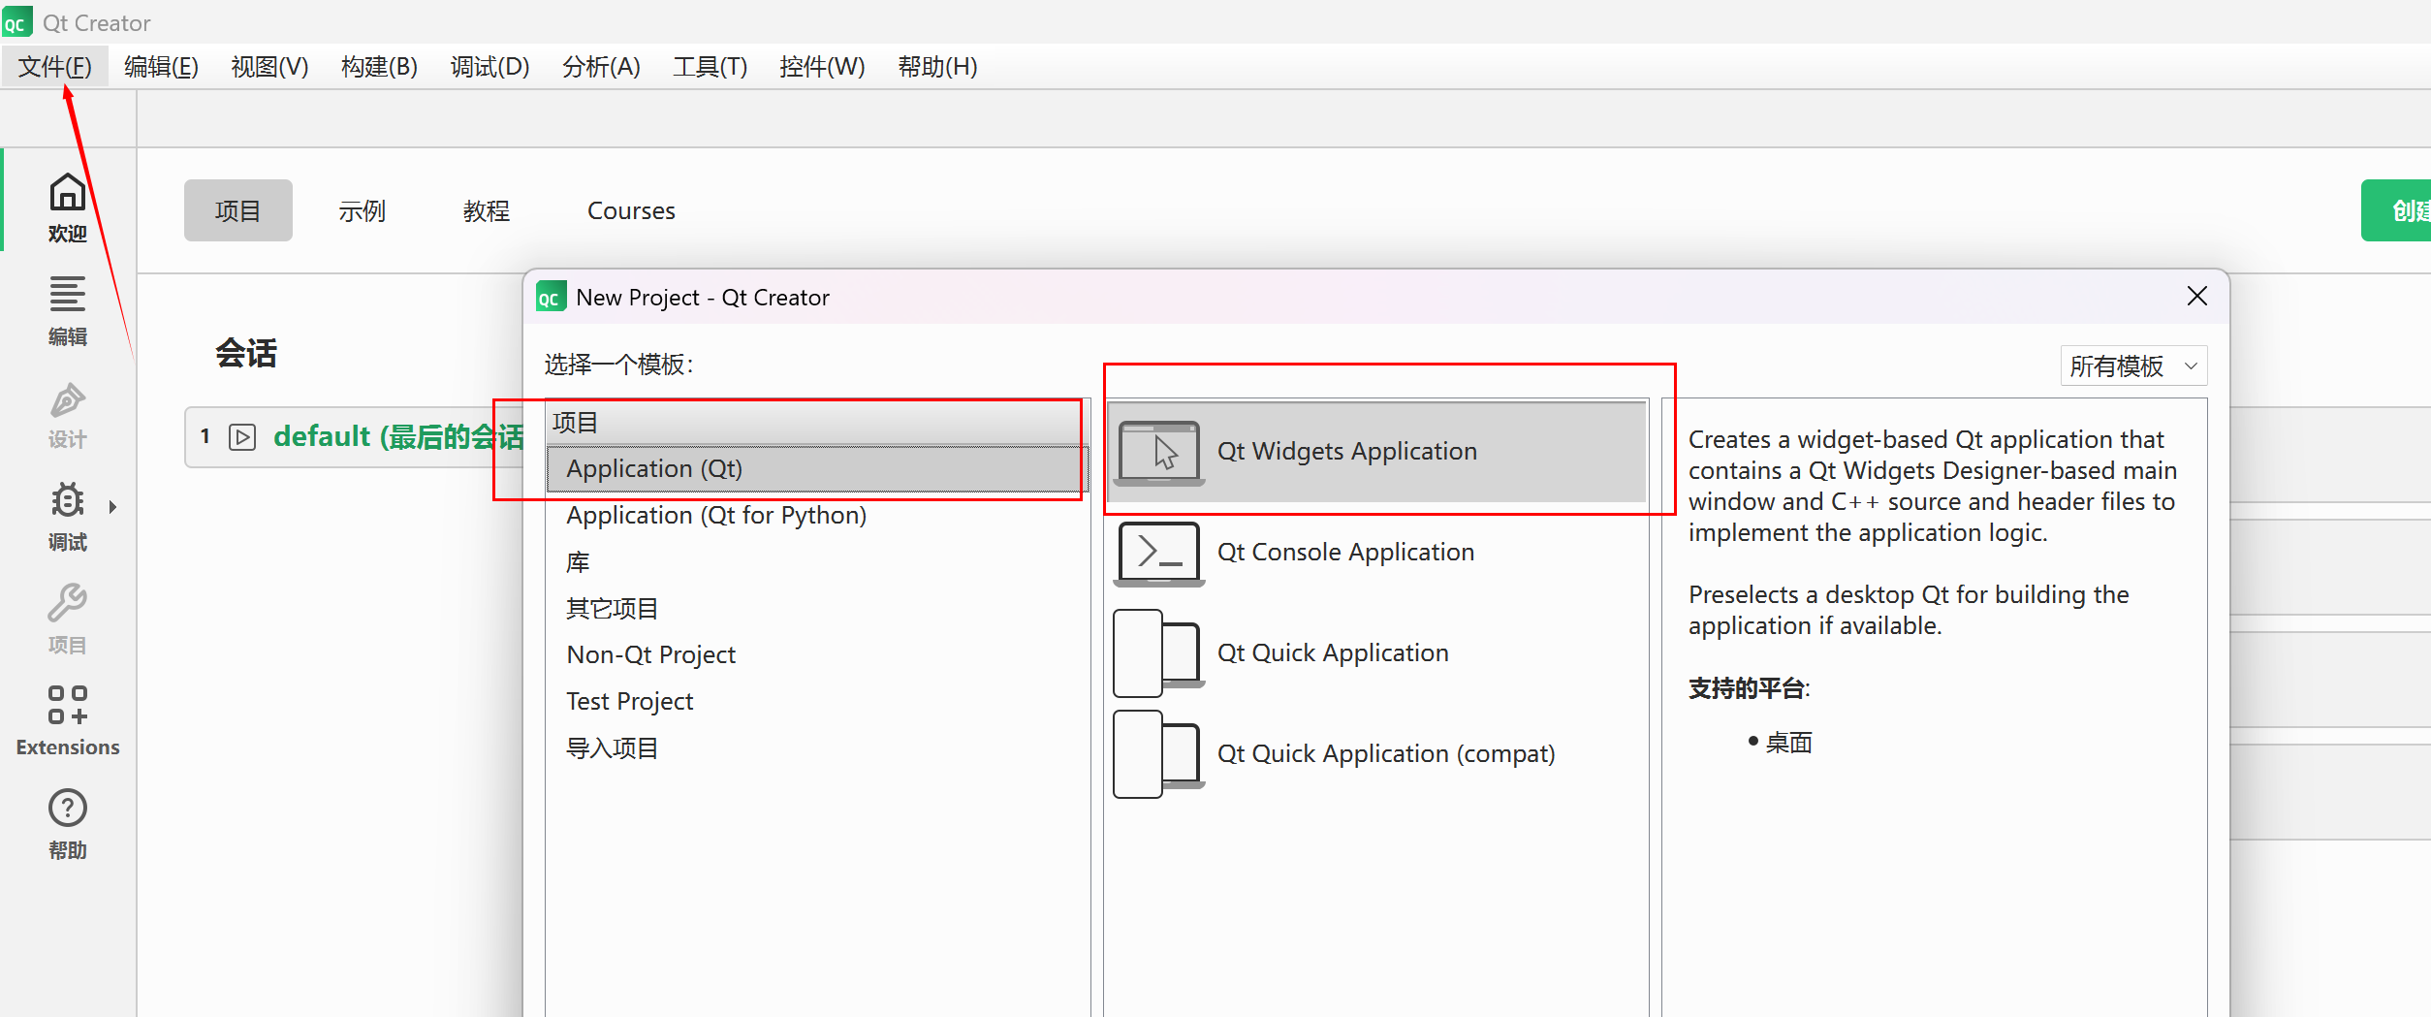Open the 视图(V) menu

[x=269, y=66]
